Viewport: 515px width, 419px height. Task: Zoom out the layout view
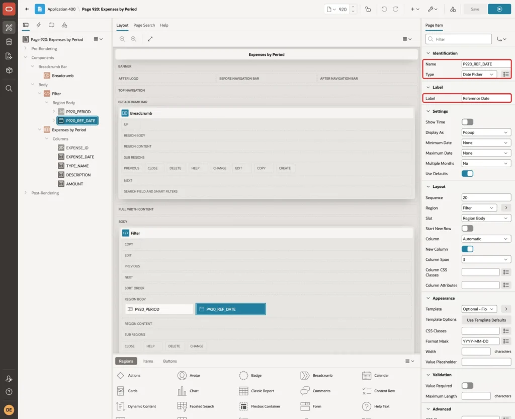coord(122,39)
